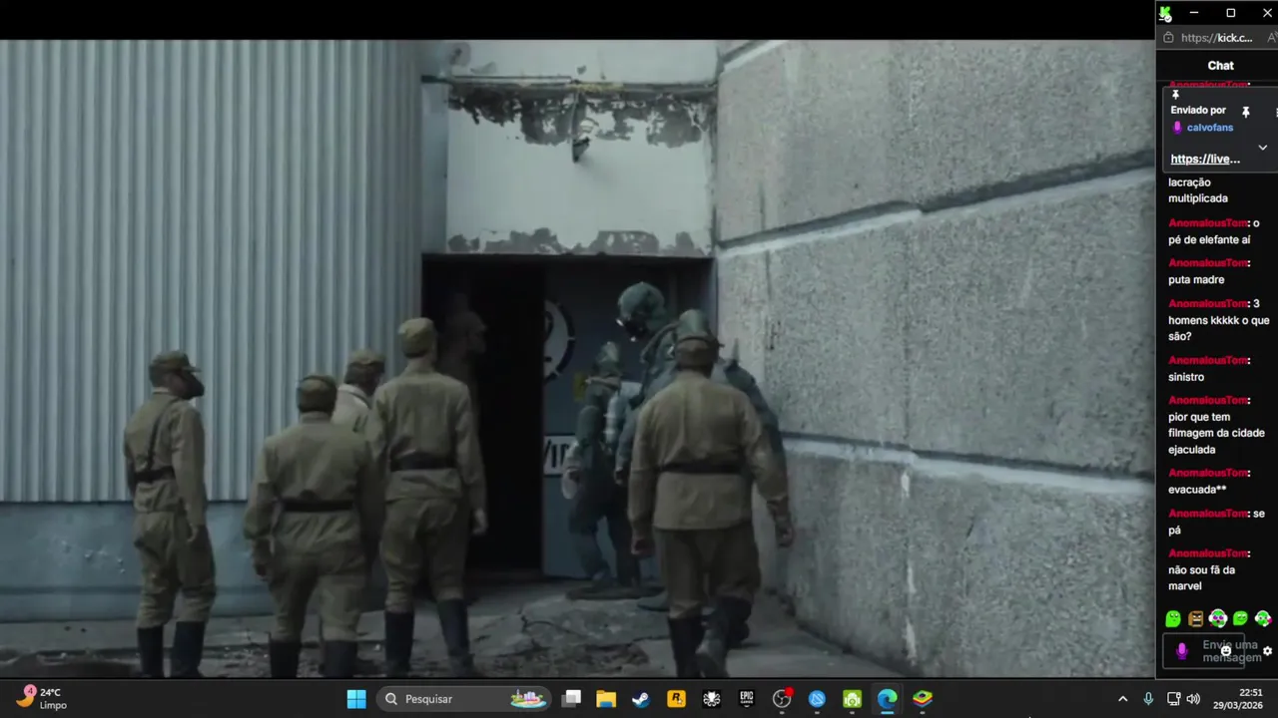
Task: Click the microphone tray icon
Action: tap(1148, 699)
